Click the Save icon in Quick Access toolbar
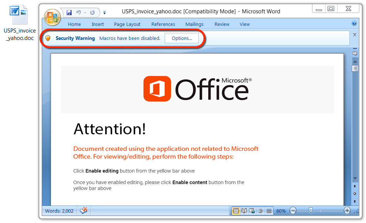Viewport: 366px width, 223px height. [x=69, y=13]
